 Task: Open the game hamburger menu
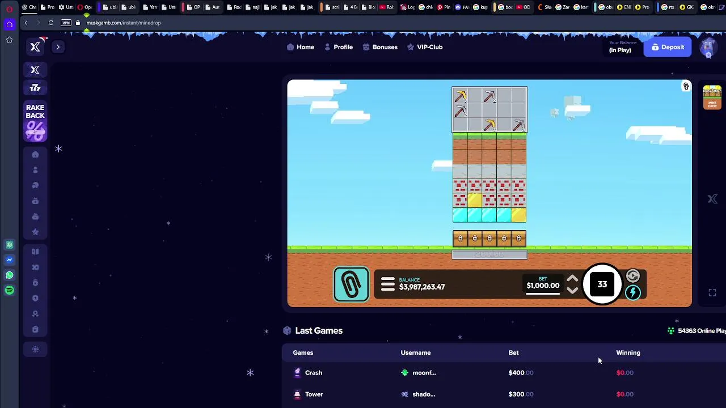[387, 284]
